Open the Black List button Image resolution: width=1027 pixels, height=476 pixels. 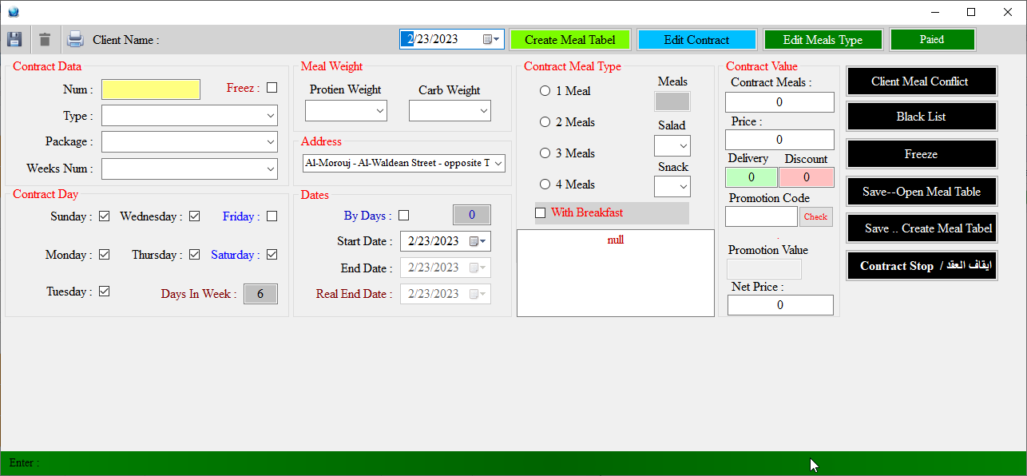pyautogui.click(x=921, y=117)
